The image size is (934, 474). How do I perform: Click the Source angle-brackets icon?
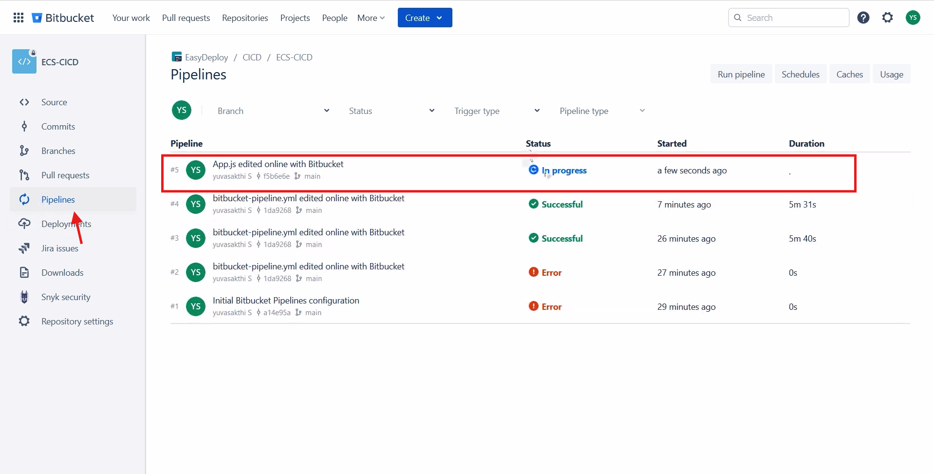coord(24,102)
